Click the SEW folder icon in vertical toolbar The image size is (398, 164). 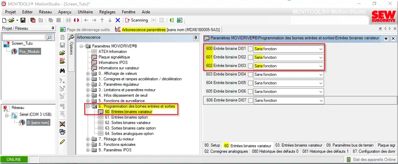62,61
